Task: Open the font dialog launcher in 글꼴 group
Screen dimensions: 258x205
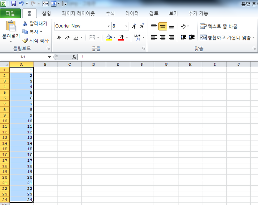Action: tap(144, 48)
